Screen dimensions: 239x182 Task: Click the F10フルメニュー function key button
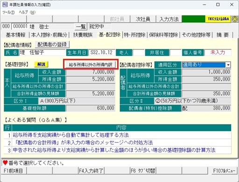(224, 171)
